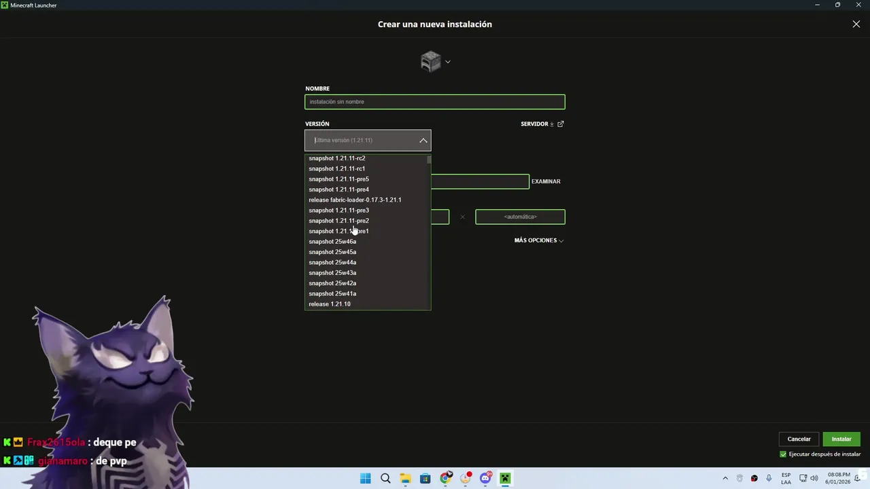Toggle Ejecutar después de instalar checkbox
Viewport: 870px width, 489px height.
pos(783,454)
